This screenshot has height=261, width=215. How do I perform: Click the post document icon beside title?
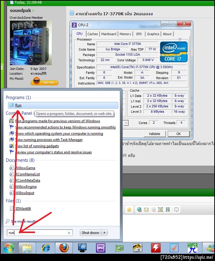[72, 13]
